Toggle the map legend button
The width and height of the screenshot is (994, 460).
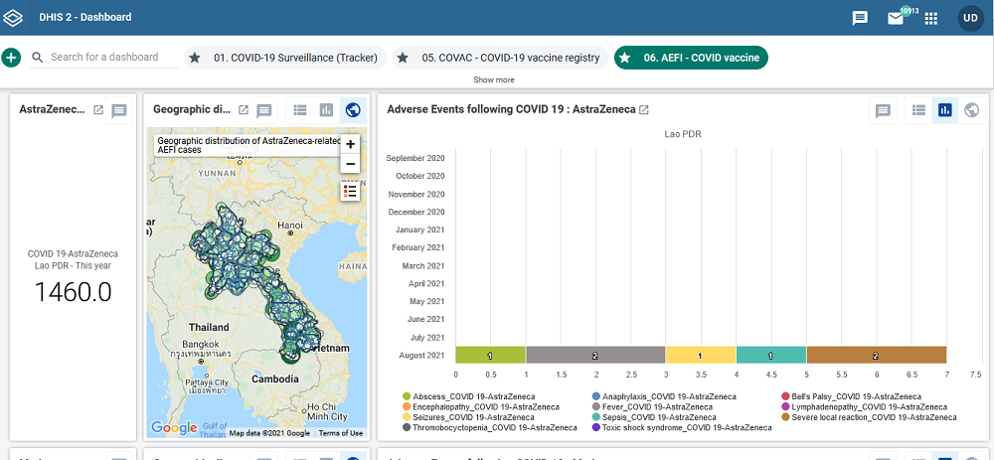[x=350, y=191]
